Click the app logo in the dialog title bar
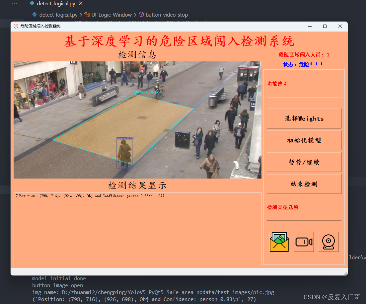Screen dimensions: 366x304 (16, 26)
